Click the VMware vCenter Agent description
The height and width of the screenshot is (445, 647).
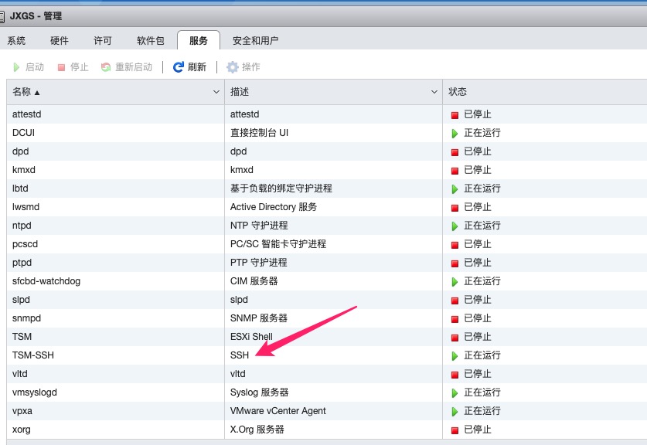tap(278, 411)
